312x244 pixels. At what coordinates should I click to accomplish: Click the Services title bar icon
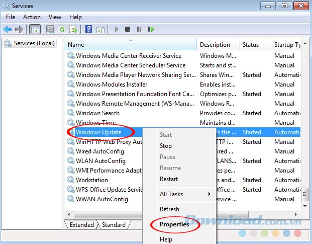pos(6,6)
